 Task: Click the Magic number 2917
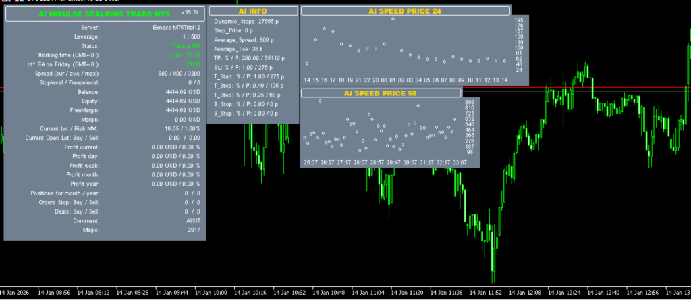194,230
